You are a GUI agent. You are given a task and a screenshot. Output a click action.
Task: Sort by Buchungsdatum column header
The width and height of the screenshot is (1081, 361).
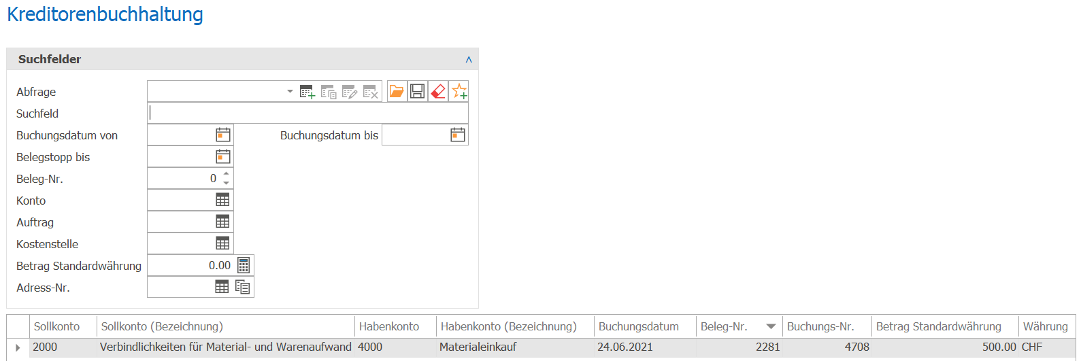pyautogui.click(x=645, y=326)
